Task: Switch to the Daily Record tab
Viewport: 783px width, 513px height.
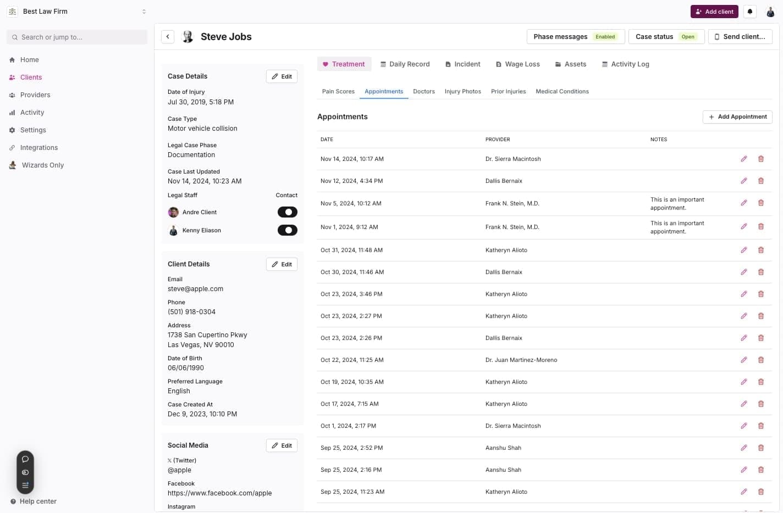Action: click(405, 64)
